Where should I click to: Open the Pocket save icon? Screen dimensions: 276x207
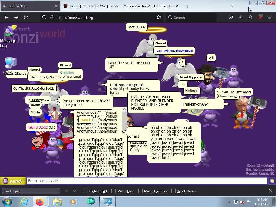(x=231, y=18)
